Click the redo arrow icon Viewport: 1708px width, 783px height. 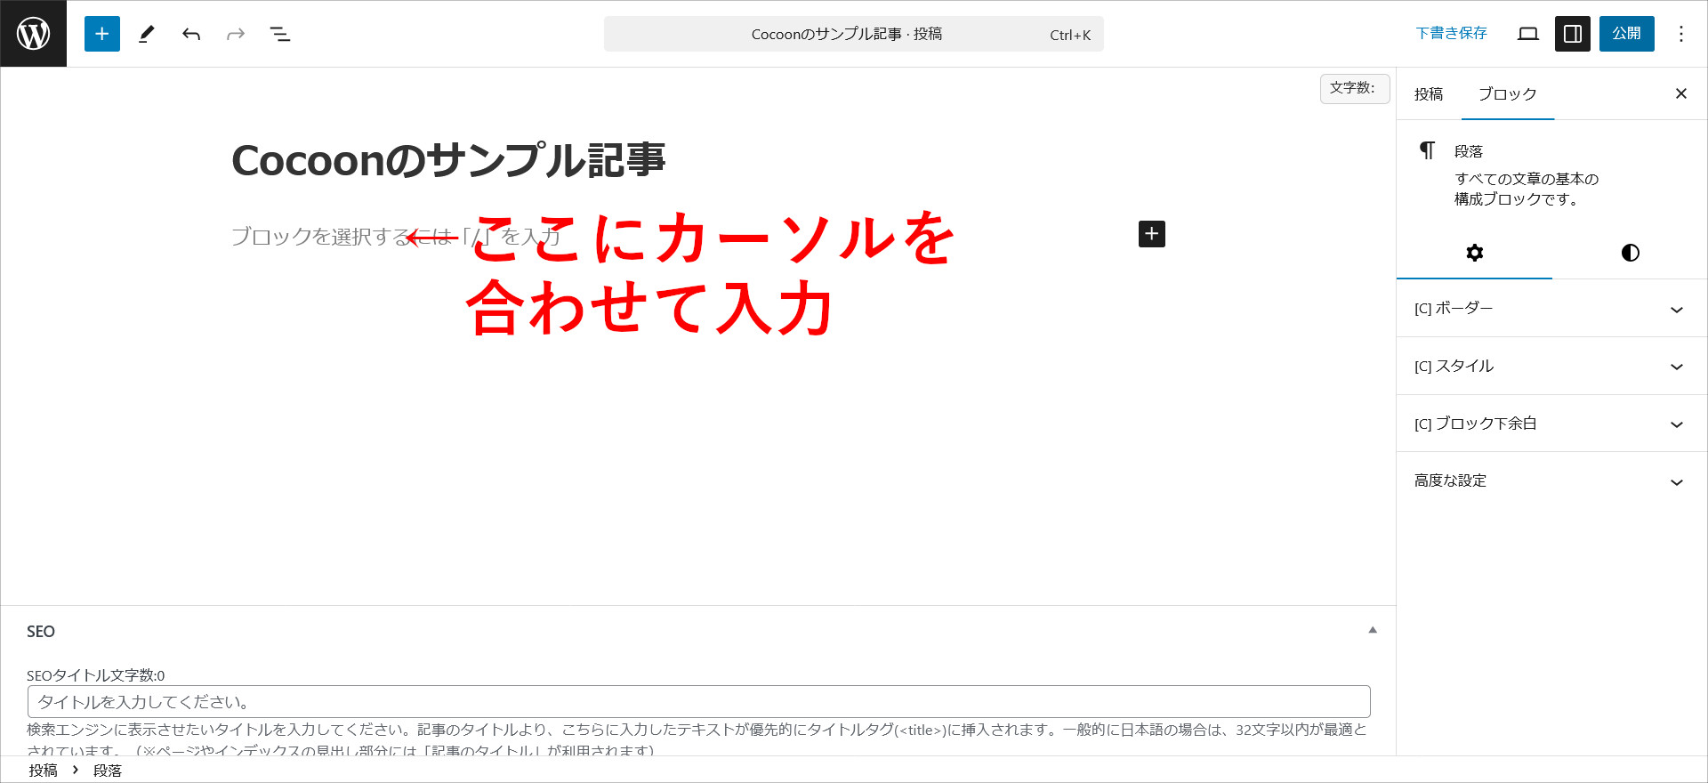[x=236, y=34]
